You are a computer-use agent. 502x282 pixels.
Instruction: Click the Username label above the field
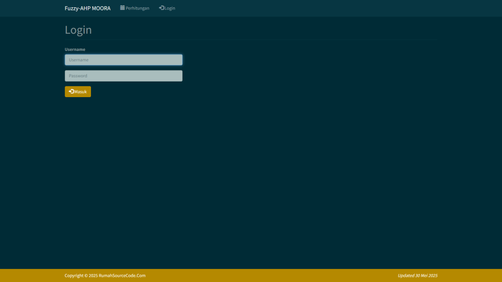(75, 49)
